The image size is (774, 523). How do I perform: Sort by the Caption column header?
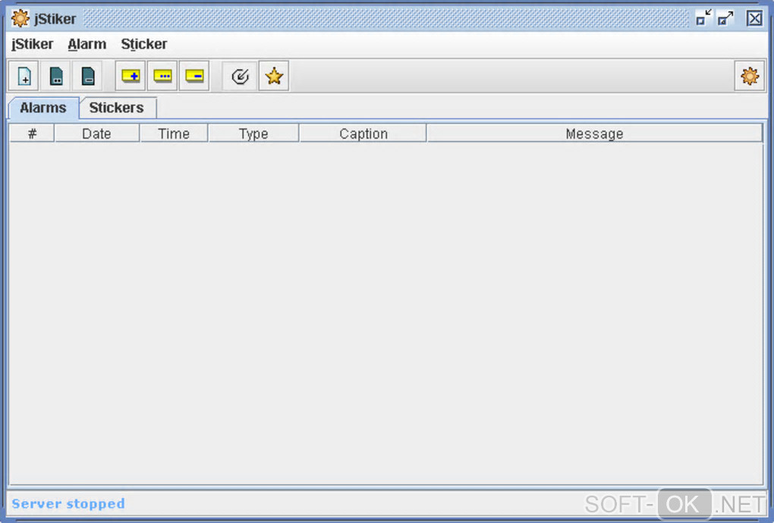(363, 133)
